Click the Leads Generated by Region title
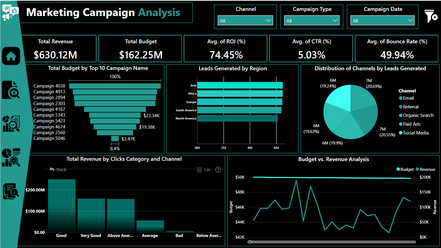This screenshot has height=248, width=441. point(233,68)
